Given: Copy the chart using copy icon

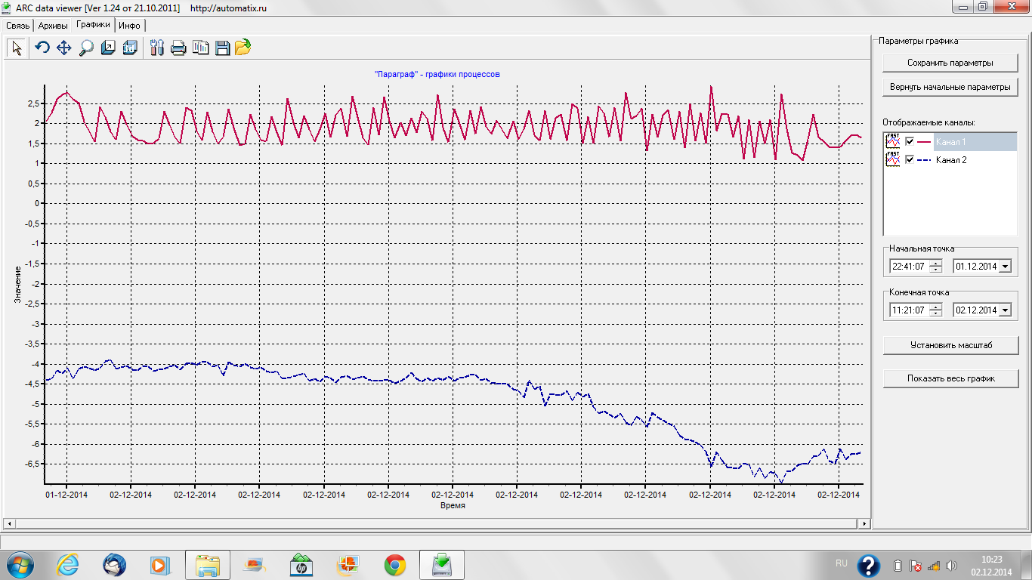Looking at the screenshot, I should pos(200,48).
